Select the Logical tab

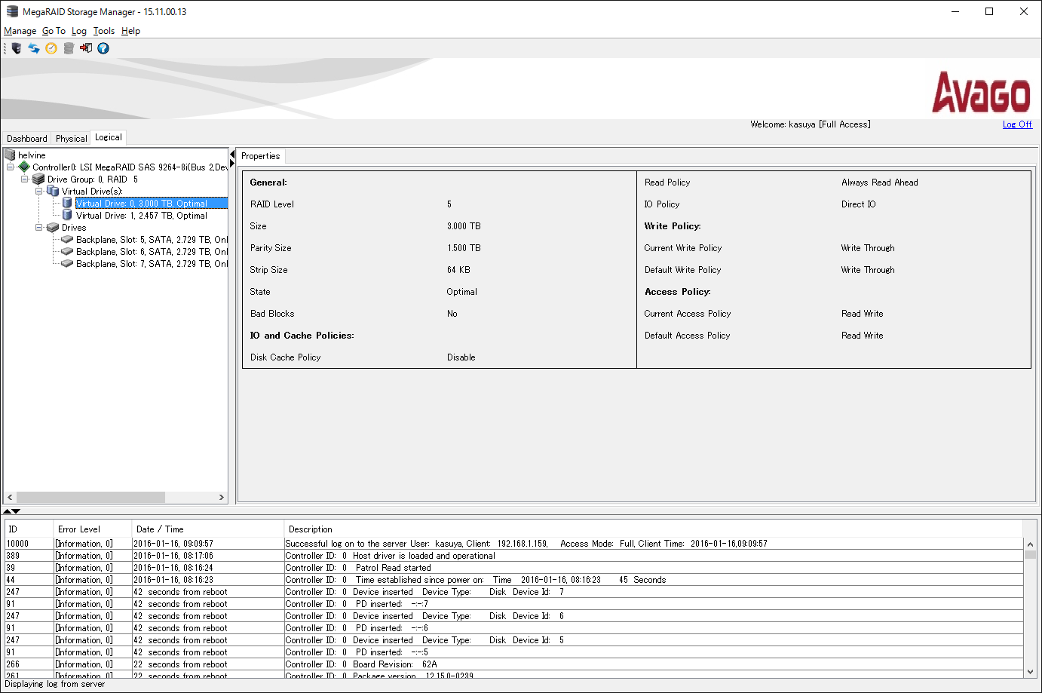coord(109,137)
